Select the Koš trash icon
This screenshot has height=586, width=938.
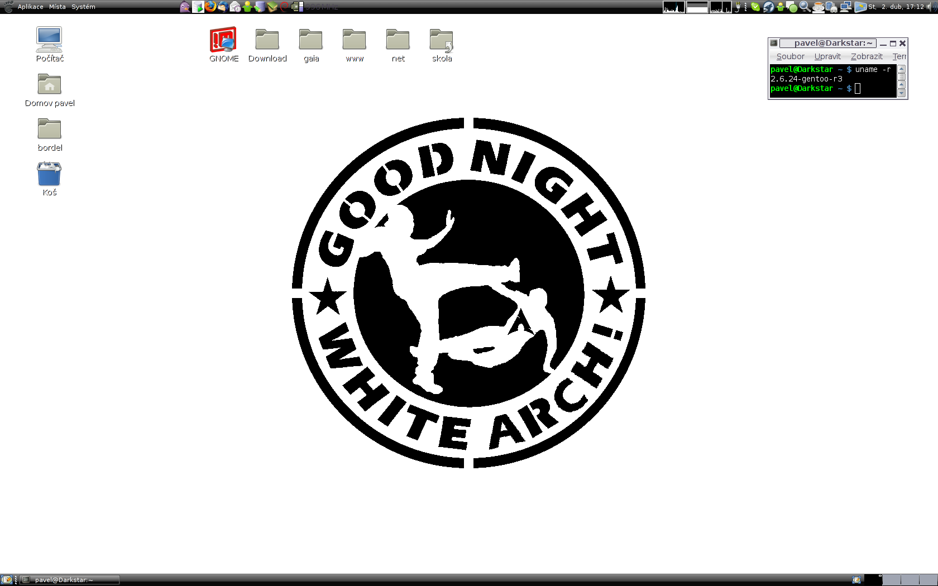point(50,179)
